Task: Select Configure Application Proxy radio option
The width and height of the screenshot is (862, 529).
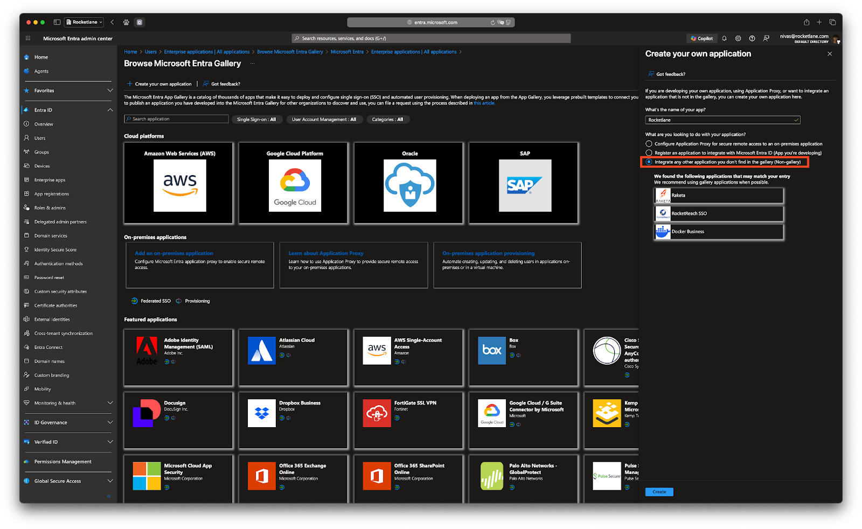Action: pyautogui.click(x=649, y=144)
